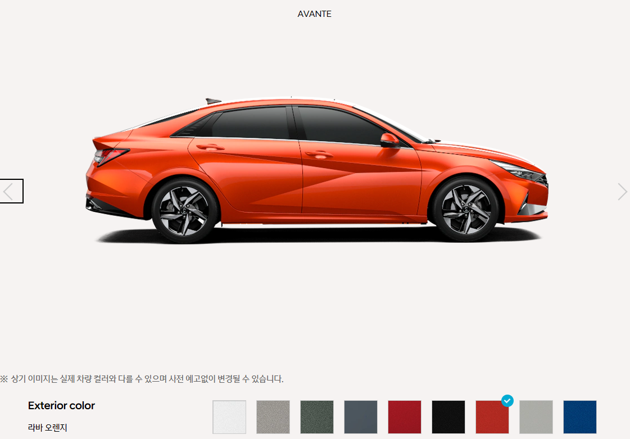This screenshot has width=630, height=439.
Task: Click the ※ 상기 이미지는 disclaimer text
Action: point(142,379)
